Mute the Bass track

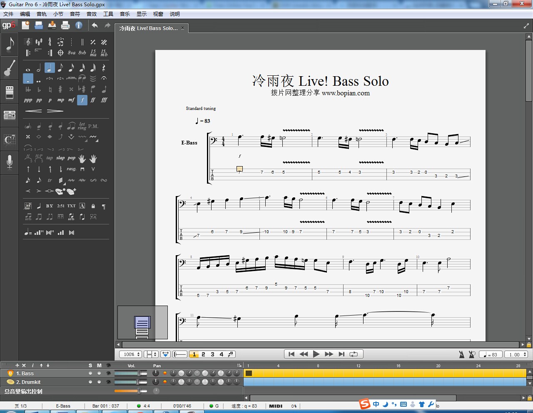(99, 373)
